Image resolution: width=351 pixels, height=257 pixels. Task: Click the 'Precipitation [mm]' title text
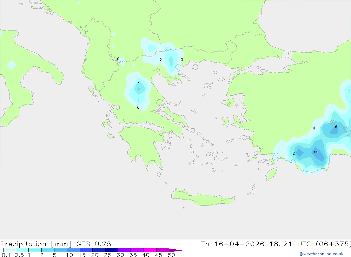pos(36,244)
